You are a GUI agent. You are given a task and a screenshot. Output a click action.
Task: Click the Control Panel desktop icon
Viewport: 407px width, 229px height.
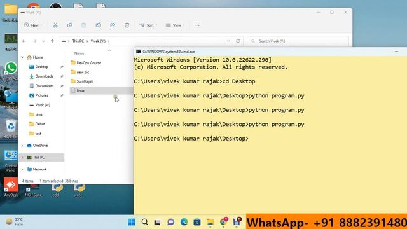11,162
